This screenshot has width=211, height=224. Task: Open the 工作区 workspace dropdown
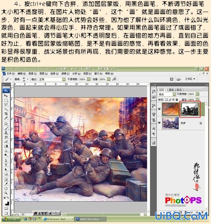[x=190, y=79]
